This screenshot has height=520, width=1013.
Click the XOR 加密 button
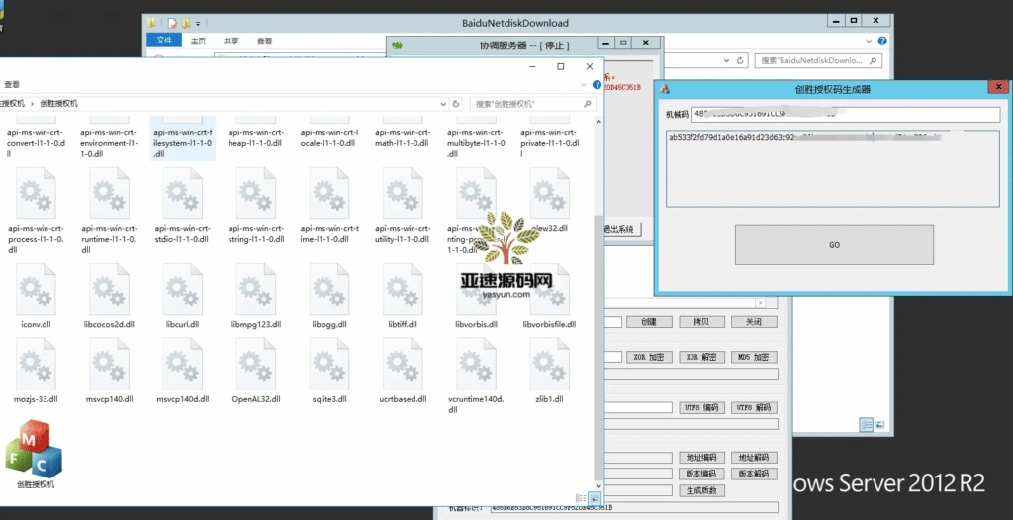tap(649, 357)
